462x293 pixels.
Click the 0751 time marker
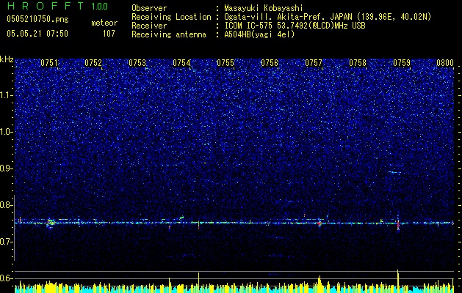pyautogui.click(x=49, y=62)
